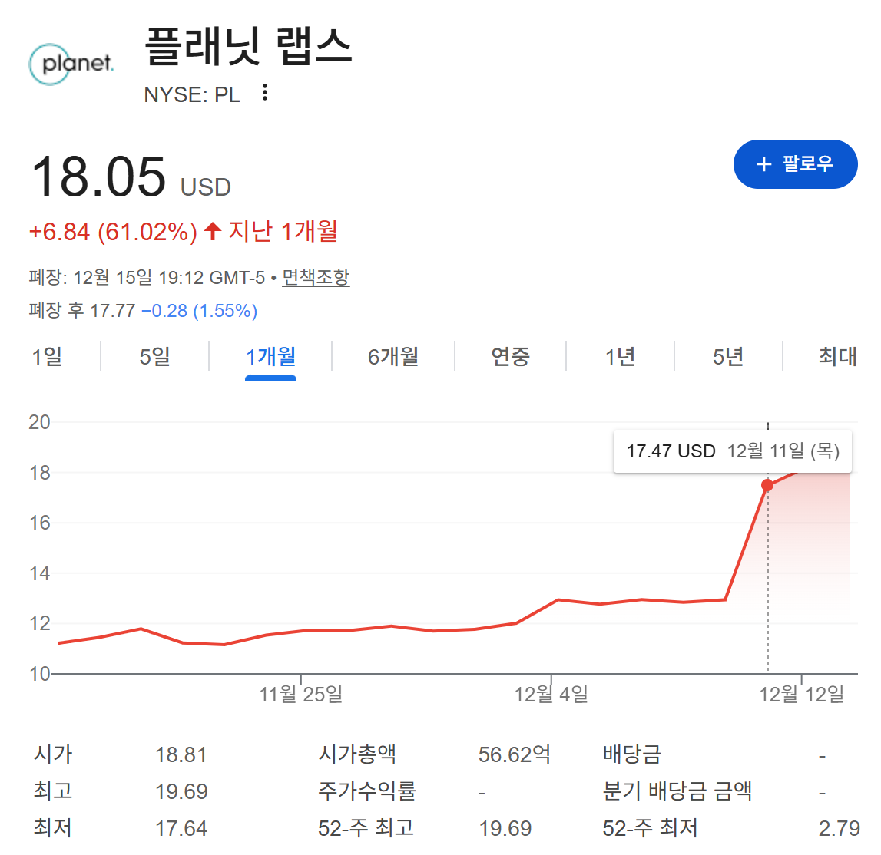Click the 17.47 USD chart tooltip
Viewport: 881px width, 855px height.
(x=733, y=451)
